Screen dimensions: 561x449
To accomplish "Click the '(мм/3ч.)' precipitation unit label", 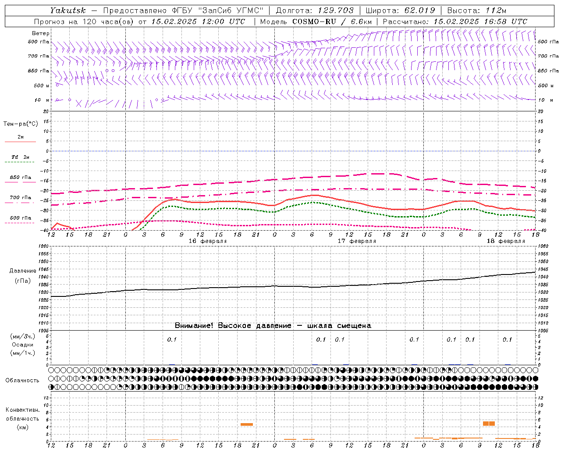I will click(23, 336).
